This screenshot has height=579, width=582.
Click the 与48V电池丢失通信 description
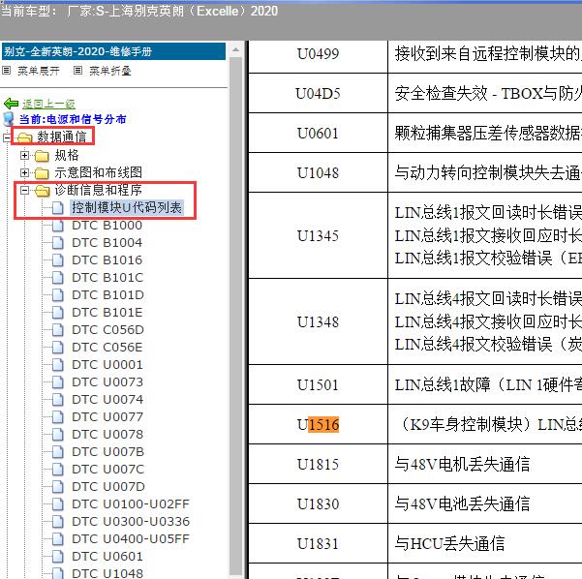[462, 504]
